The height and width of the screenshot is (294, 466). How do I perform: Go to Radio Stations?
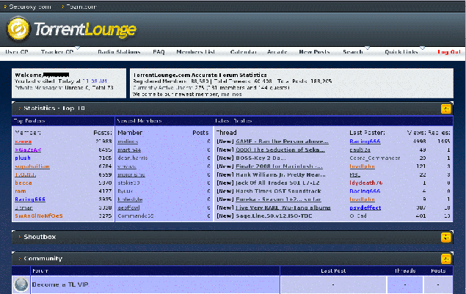click(x=119, y=52)
